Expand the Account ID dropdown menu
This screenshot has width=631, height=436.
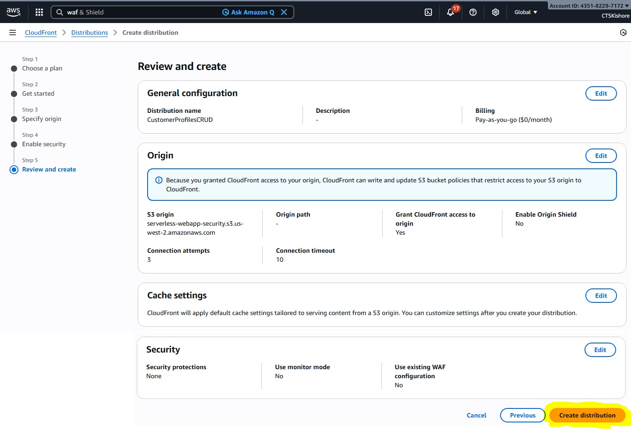point(589,6)
